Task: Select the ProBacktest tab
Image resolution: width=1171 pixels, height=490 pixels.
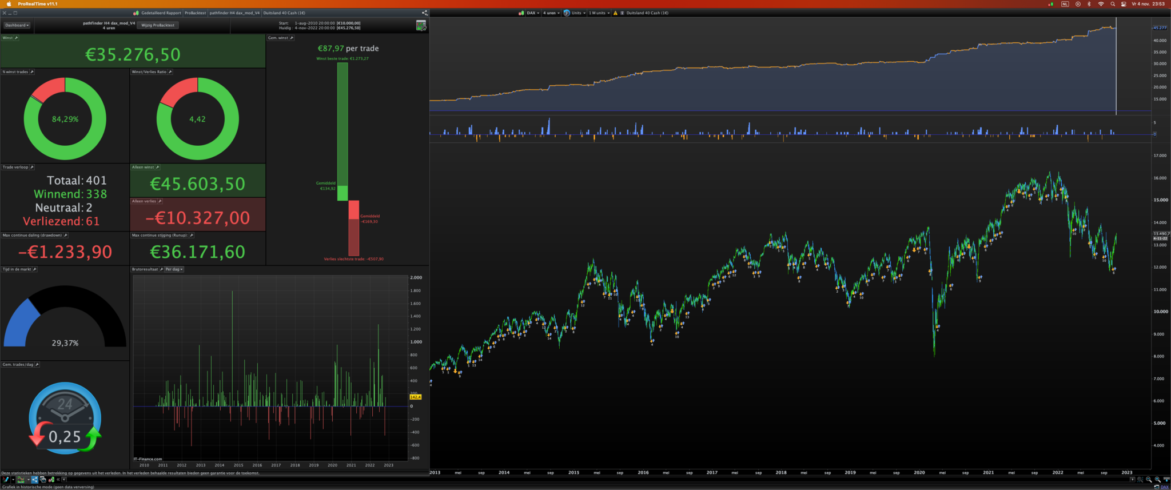Action: coord(195,13)
